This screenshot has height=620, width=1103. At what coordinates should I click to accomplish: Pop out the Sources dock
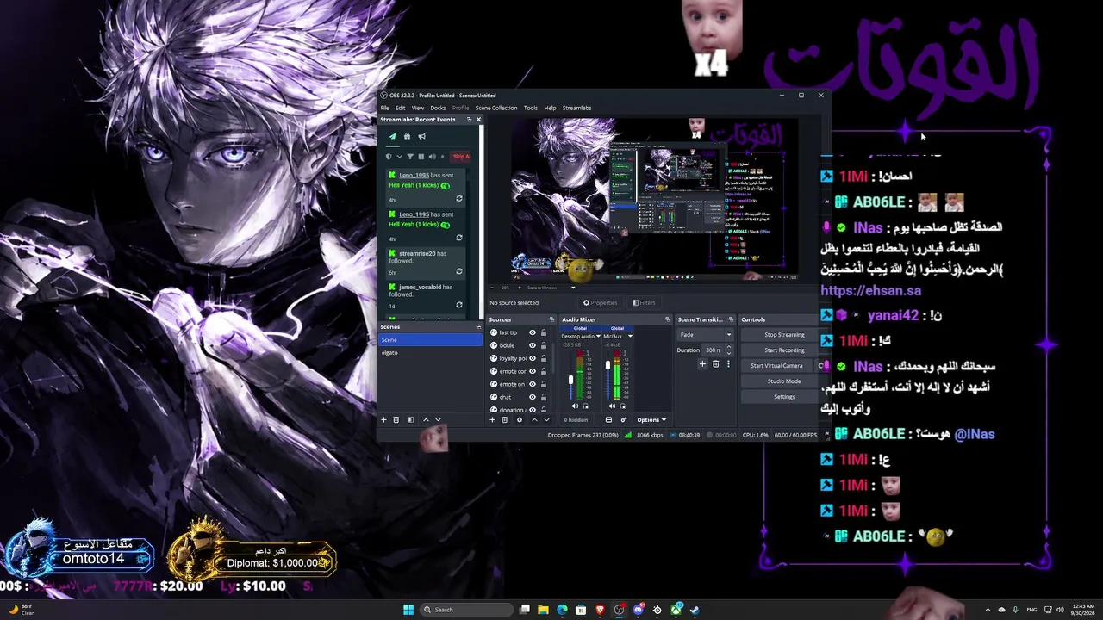[x=552, y=319]
